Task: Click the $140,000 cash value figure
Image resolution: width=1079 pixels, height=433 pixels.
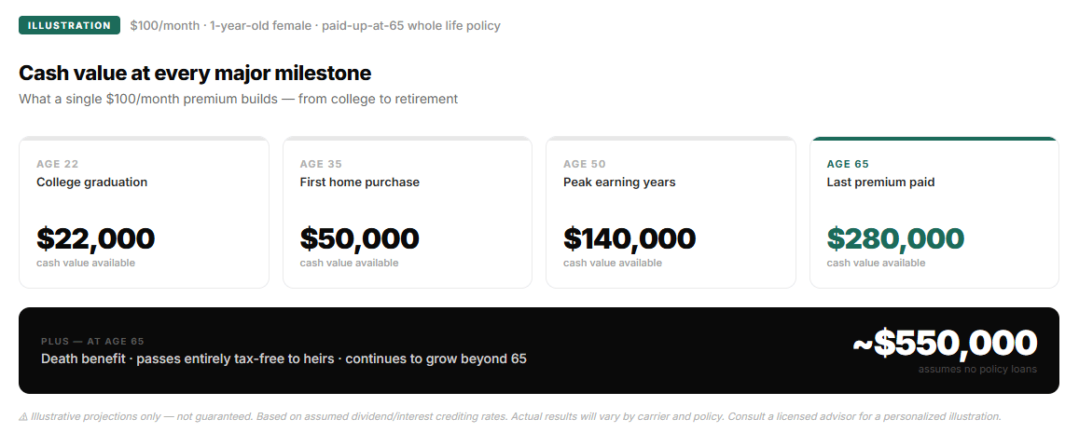Action: tap(629, 238)
